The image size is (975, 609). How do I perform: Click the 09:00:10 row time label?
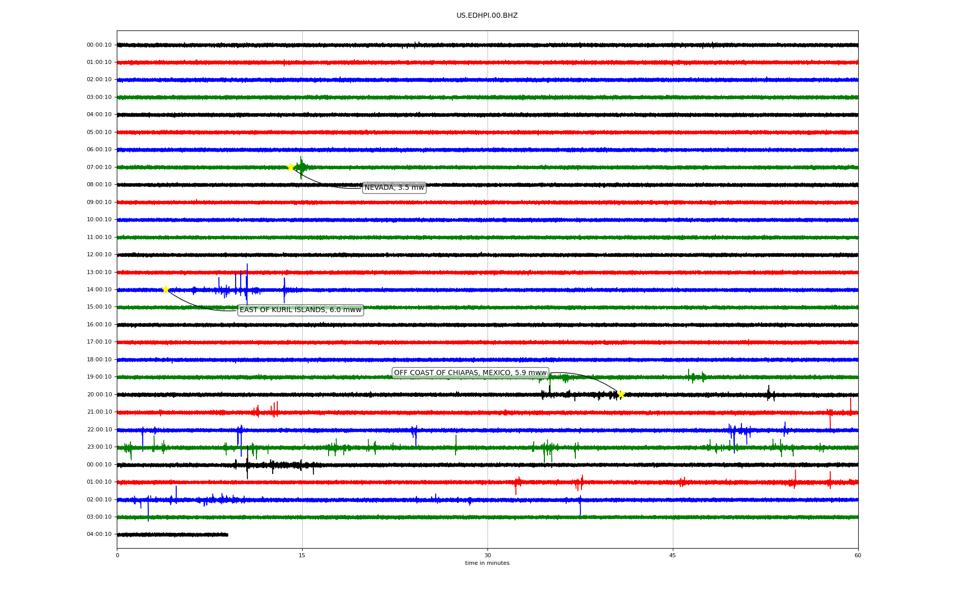[99, 202]
